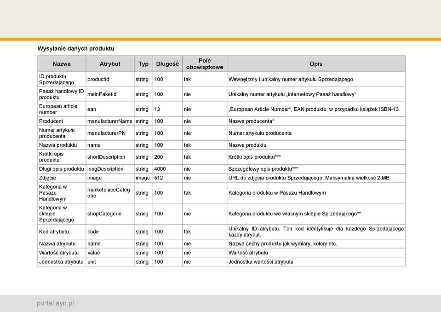Screen dimensions: 441x312
Task: Select the 'marketplaceCategorie' attribute cell
Action: coord(110,193)
